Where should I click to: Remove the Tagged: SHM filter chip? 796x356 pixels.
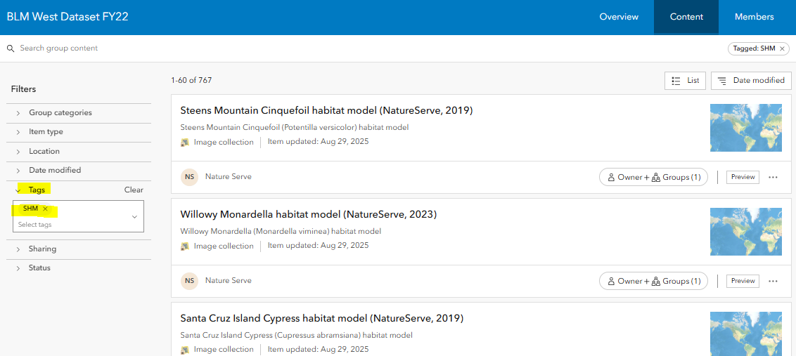click(x=782, y=48)
